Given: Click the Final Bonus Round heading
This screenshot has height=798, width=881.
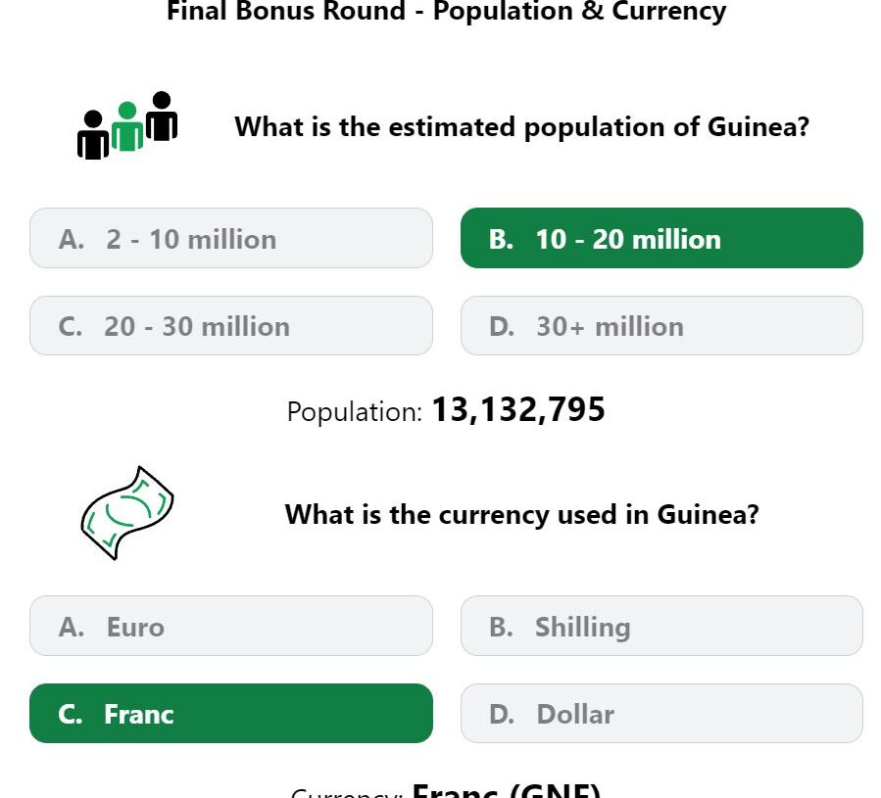Looking at the screenshot, I should click(x=447, y=11).
